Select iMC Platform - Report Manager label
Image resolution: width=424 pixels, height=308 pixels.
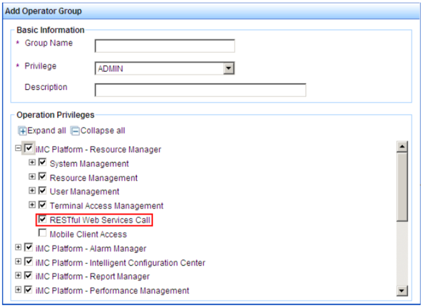93,277
